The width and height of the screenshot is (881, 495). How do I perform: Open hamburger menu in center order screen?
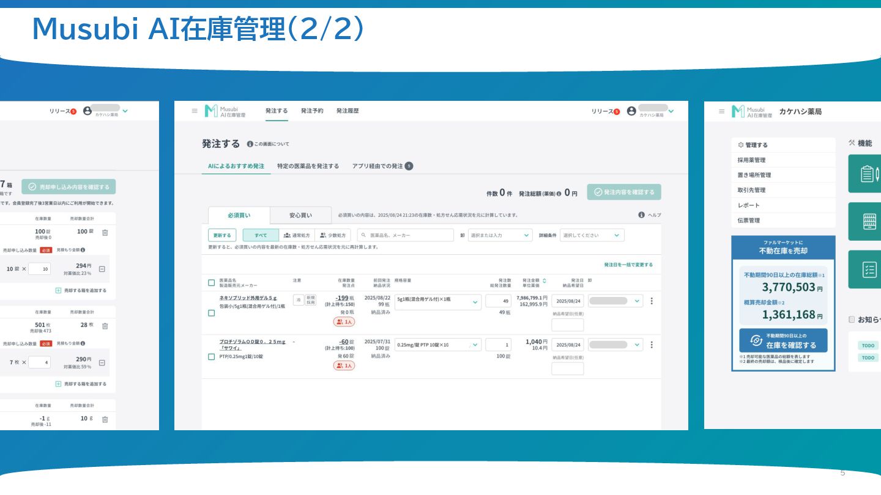[195, 111]
